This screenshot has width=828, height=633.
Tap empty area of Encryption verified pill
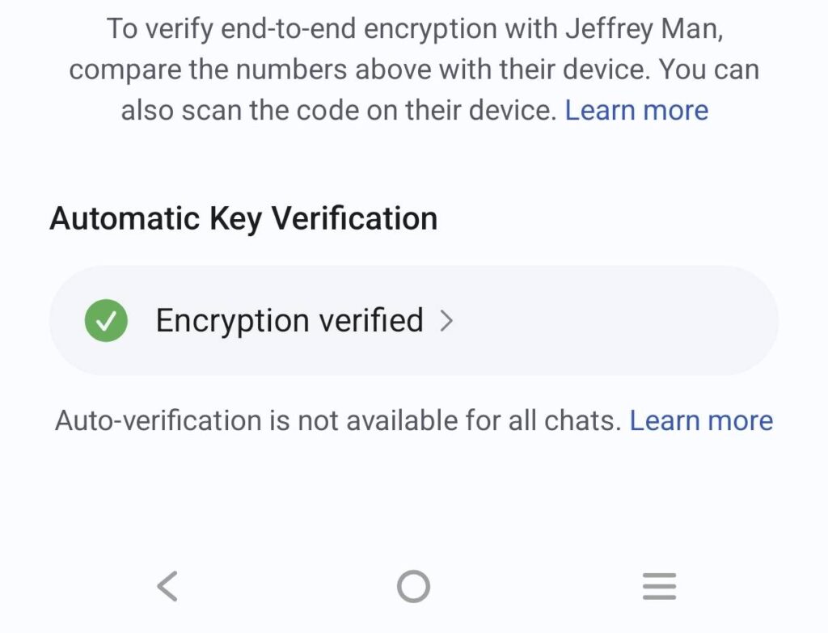tap(613, 320)
